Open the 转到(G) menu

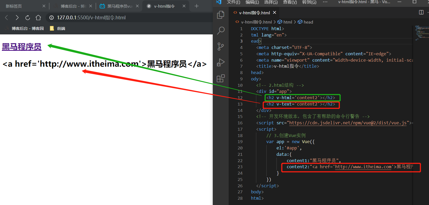click(309, 2)
